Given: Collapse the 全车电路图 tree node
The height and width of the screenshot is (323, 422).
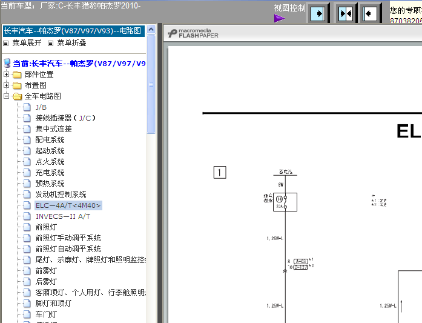Looking at the screenshot, I should coord(6,96).
